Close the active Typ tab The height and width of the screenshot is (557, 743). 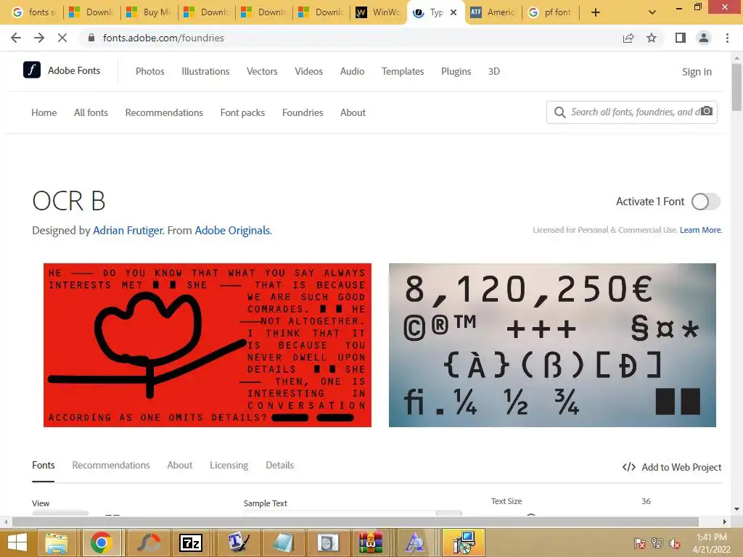click(x=453, y=12)
